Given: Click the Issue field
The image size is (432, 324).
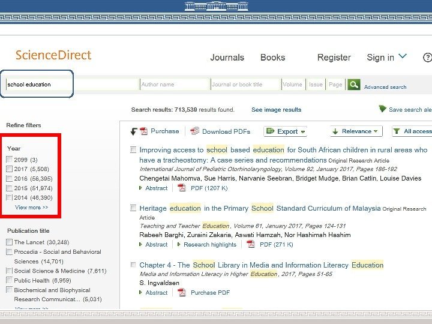Looking at the screenshot, I should [x=316, y=85].
